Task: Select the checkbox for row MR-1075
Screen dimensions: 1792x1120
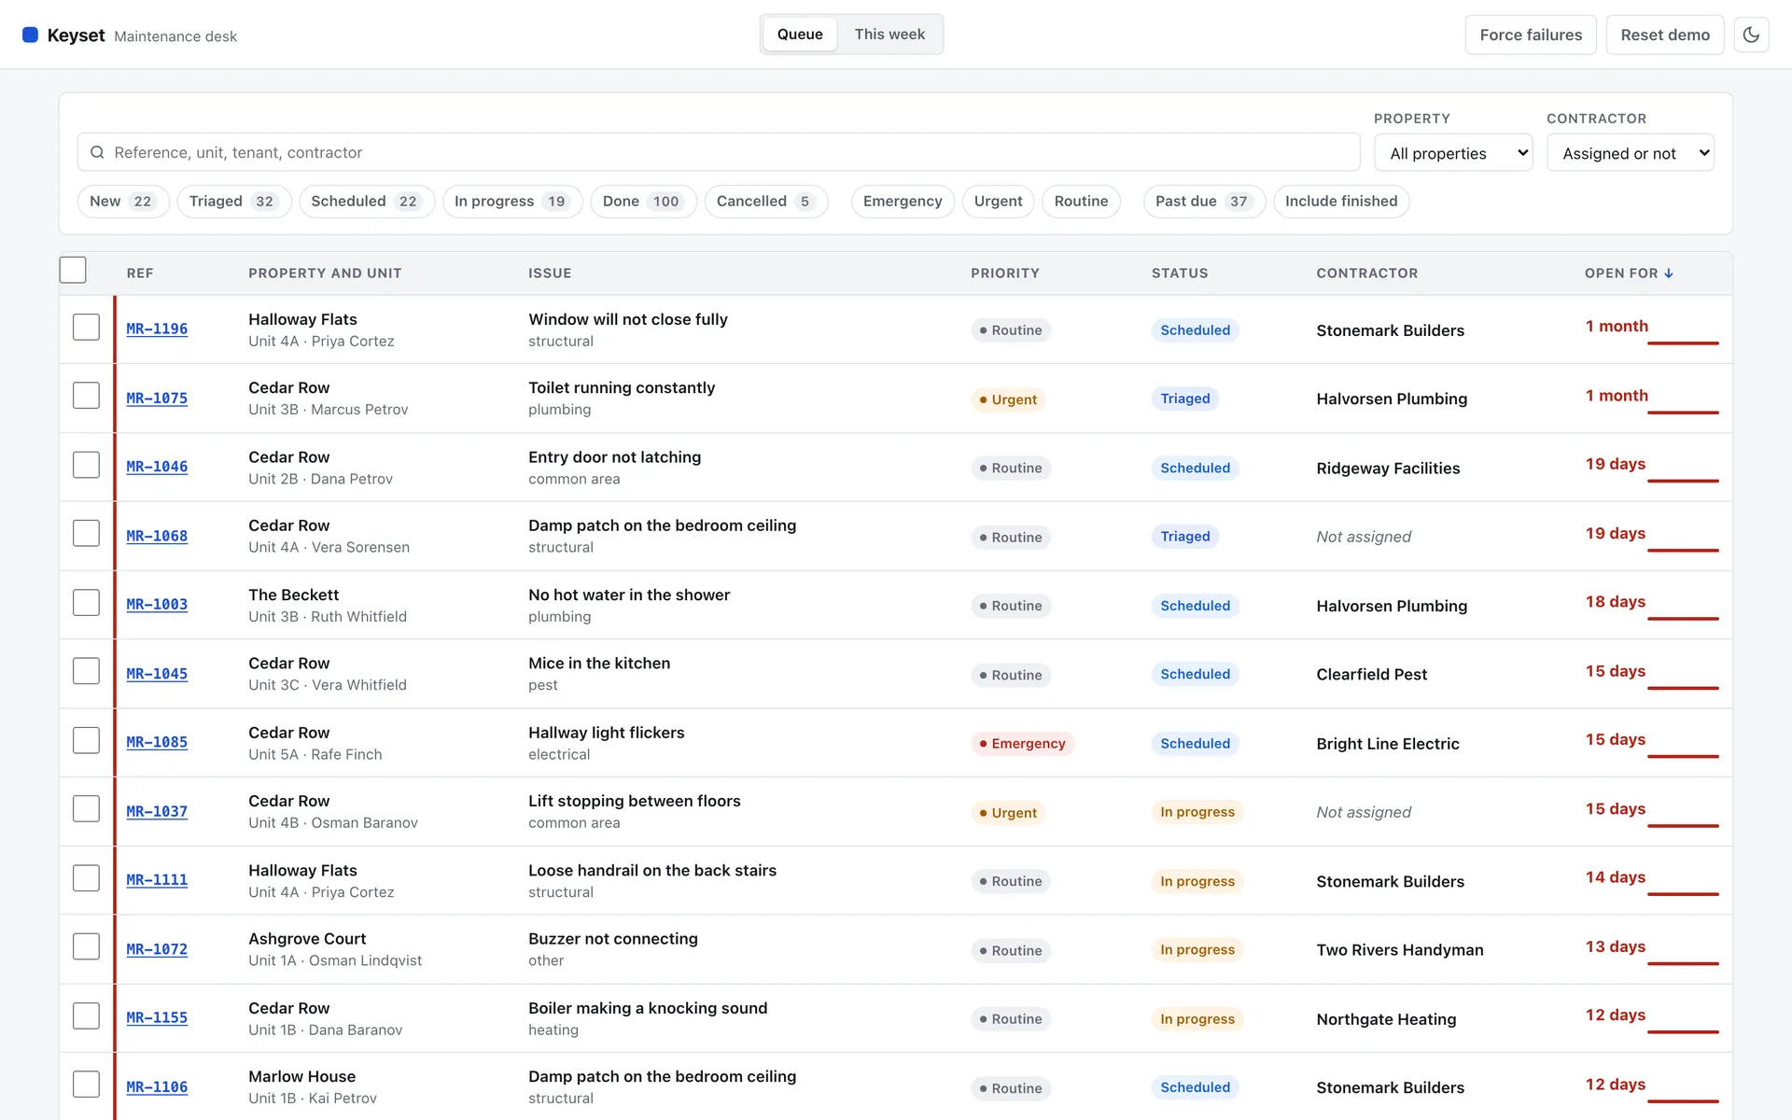Action: click(x=86, y=396)
